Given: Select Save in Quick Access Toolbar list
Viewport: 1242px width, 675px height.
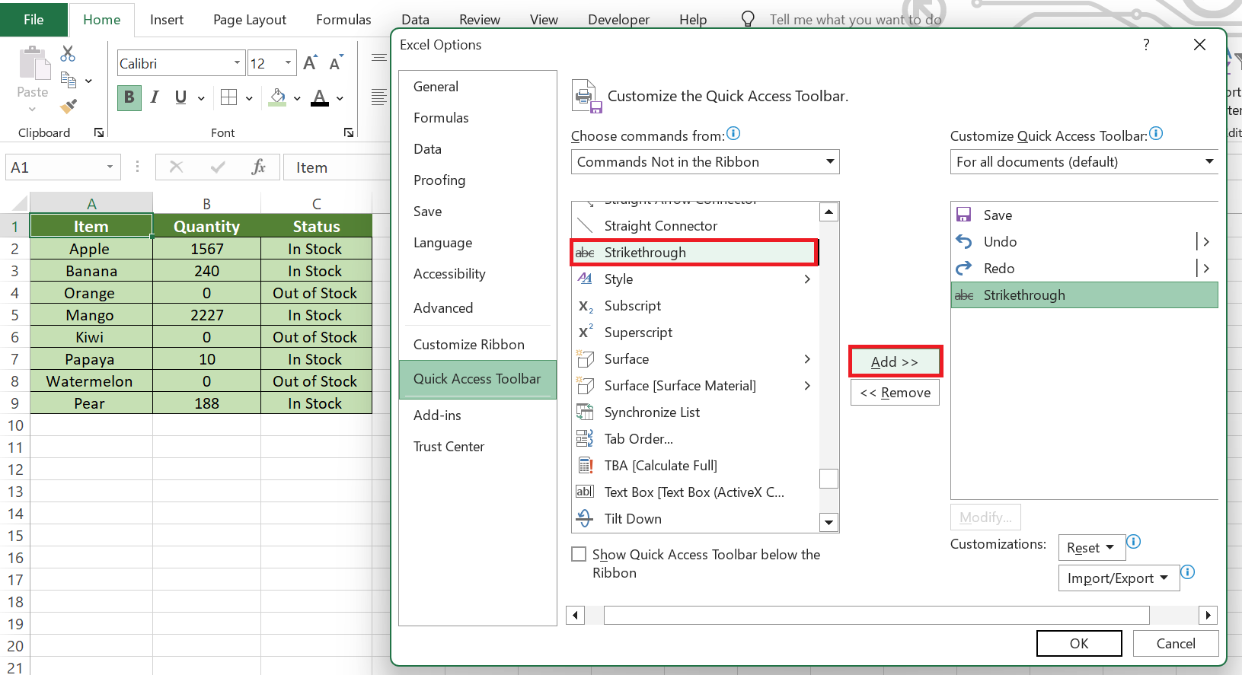Looking at the screenshot, I should 1084,215.
